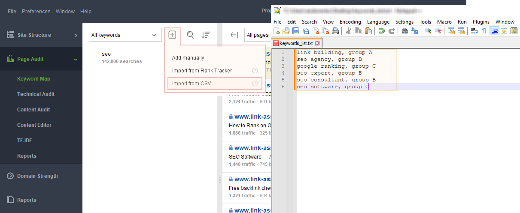Open TF-IDF in sidebar

pyautogui.click(x=24, y=141)
